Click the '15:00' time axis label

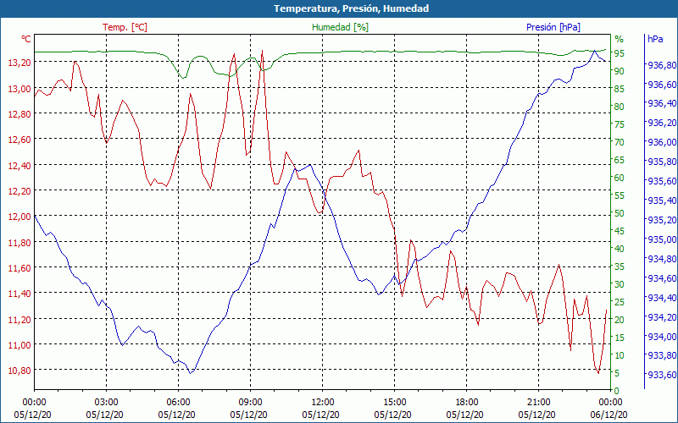tap(394, 403)
